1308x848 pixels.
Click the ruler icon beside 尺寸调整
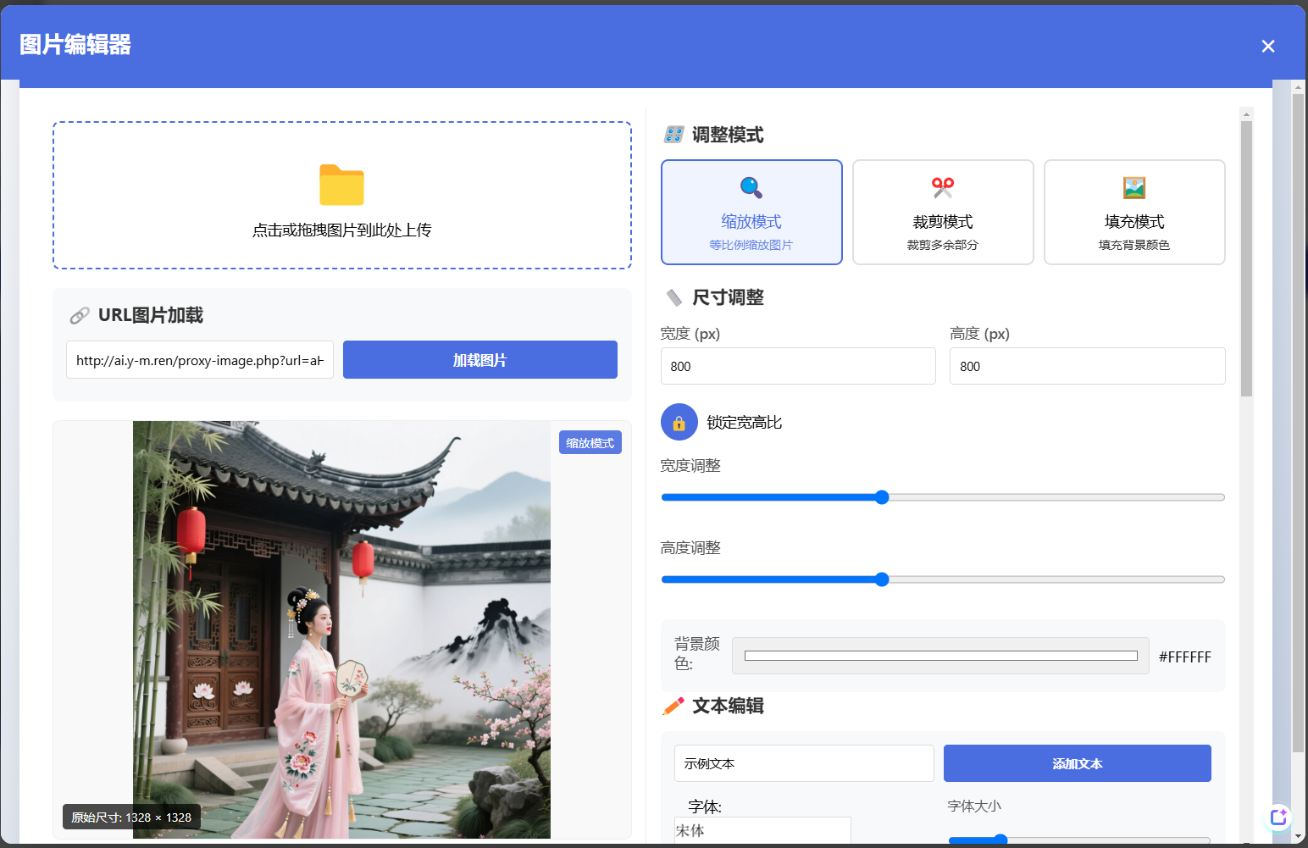673,297
